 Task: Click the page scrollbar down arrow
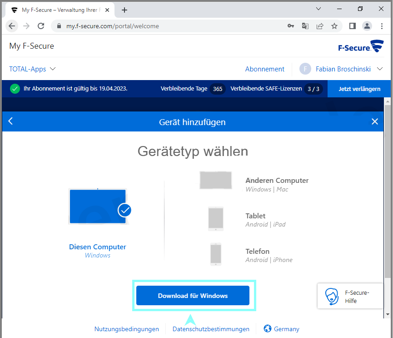(388, 314)
